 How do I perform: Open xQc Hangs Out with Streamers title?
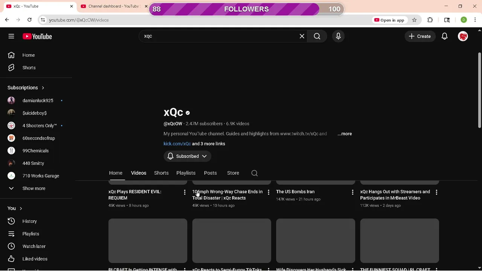coord(395,195)
